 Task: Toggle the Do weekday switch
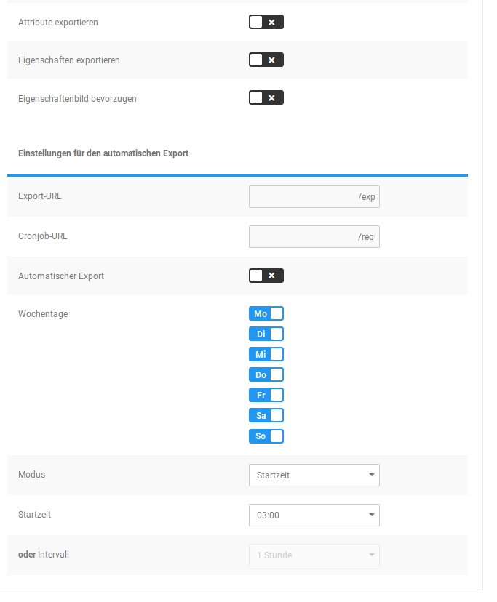coord(266,375)
